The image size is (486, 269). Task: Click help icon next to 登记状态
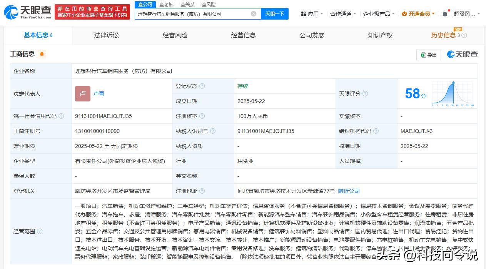(202, 86)
